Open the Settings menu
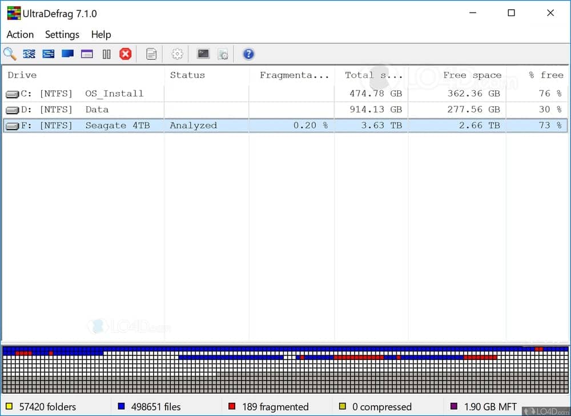This screenshot has width=571, height=416. 62,34
